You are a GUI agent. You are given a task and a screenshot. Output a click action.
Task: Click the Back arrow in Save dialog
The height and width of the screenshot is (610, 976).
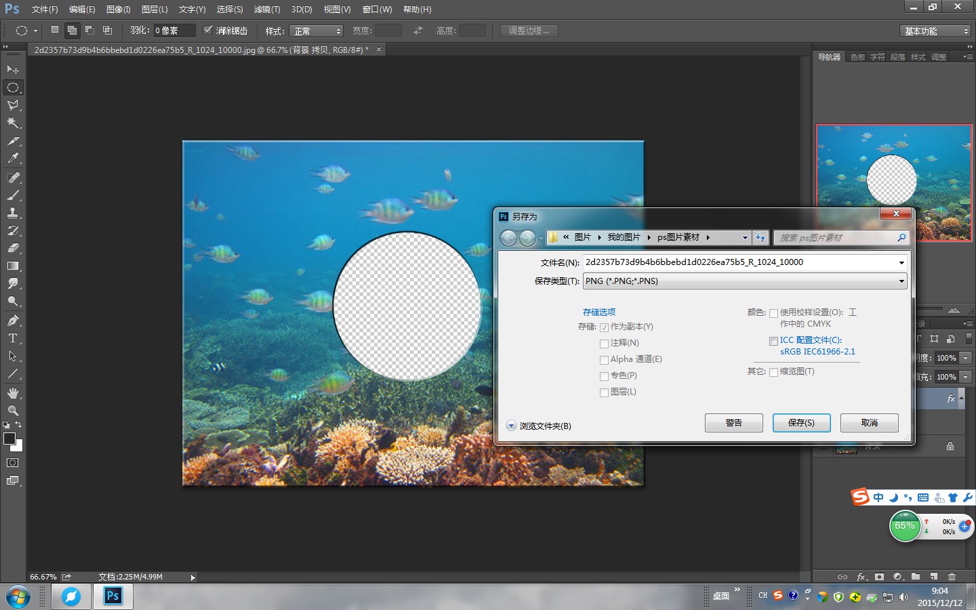(508, 238)
